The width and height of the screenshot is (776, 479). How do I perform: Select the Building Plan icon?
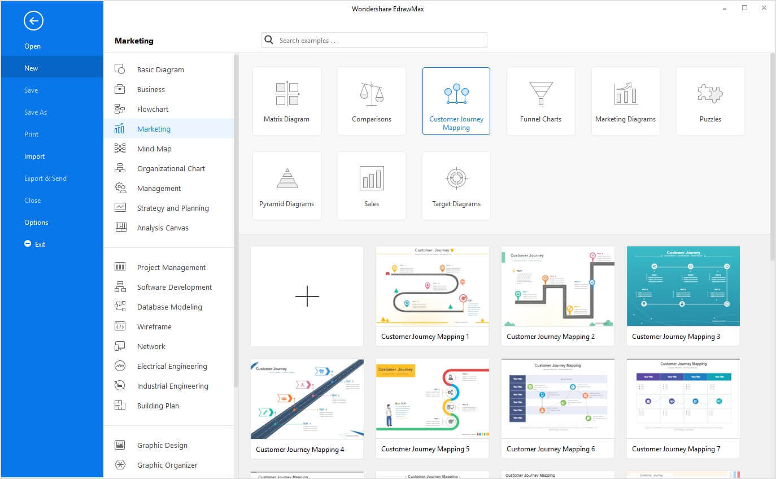[x=120, y=406]
